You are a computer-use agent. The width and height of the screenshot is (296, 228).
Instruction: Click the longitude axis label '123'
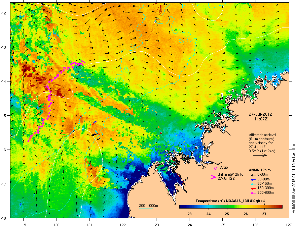[x=156, y=225]
